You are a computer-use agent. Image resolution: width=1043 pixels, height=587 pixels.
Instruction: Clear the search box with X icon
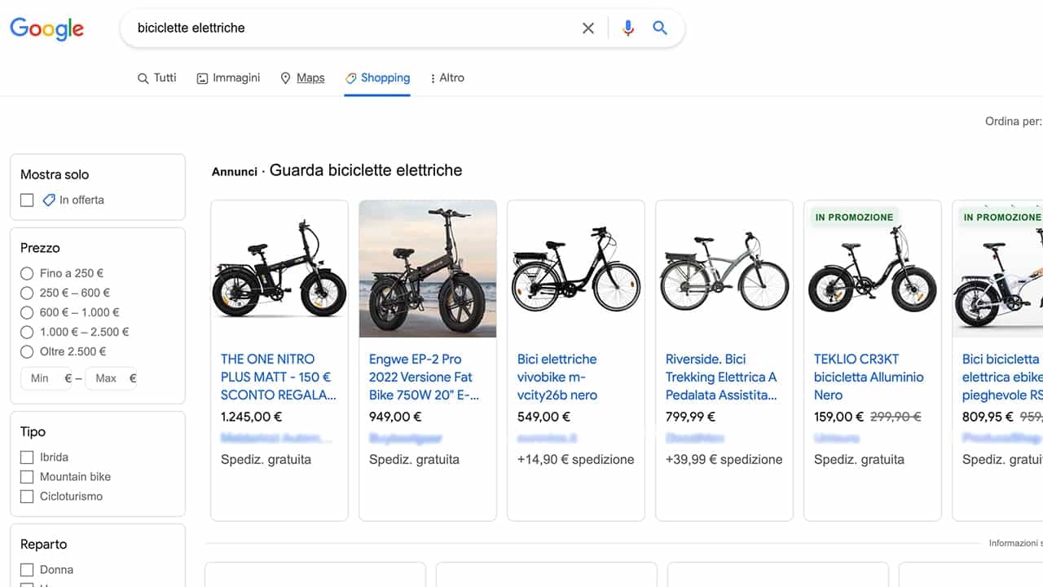[x=588, y=29]
